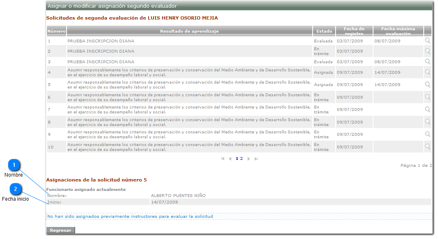Viewport: 438px width, 239px height.
Task: Click the learning result text in row 6
Action: click(x=189, y=97)
